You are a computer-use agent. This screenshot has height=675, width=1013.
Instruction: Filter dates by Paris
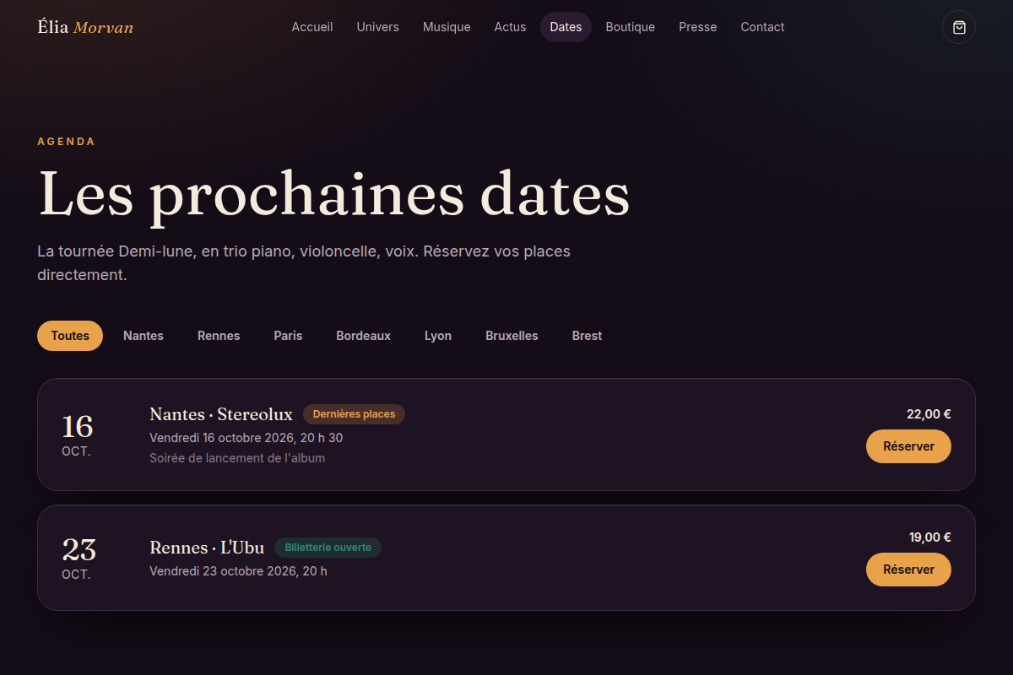[x=288, y=336]
